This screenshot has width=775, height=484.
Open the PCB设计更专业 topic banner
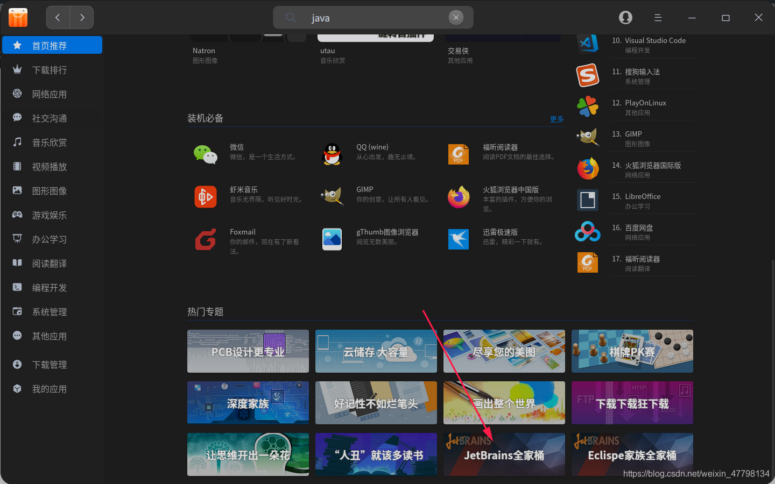(248, 351)
